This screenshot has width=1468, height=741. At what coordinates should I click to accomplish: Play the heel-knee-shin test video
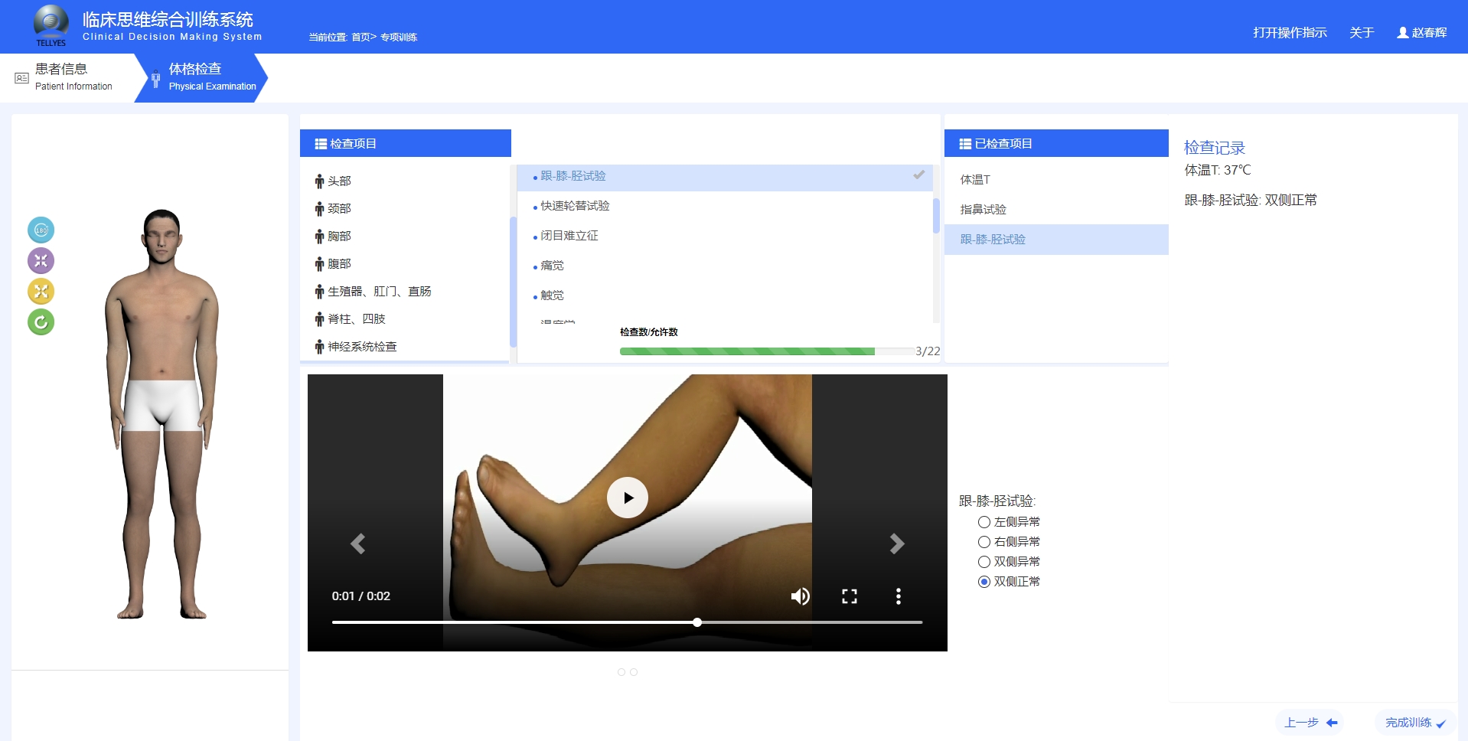pos(628,498)
